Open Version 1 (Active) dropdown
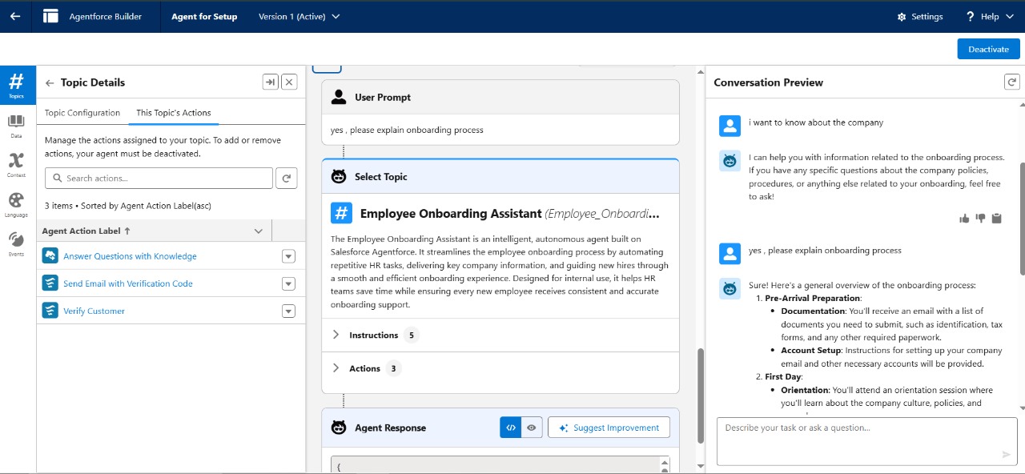Screen dimensions: 1025x474 tap(299, 16)
